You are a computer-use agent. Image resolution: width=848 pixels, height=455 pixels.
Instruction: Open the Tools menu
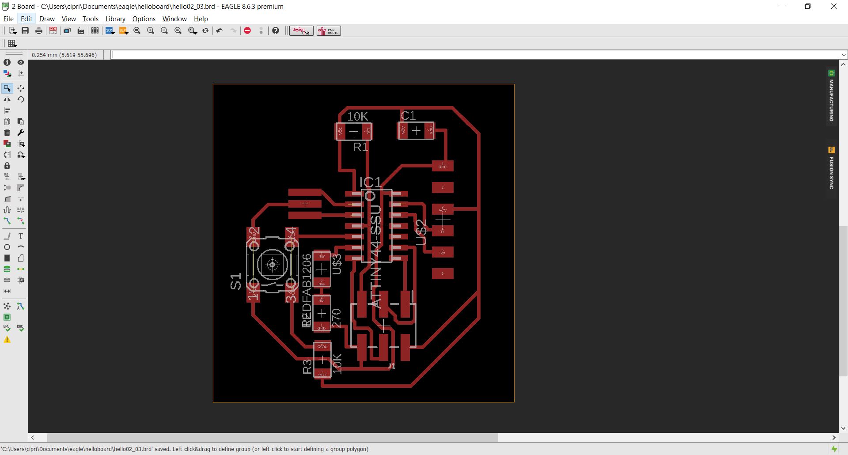90,19
